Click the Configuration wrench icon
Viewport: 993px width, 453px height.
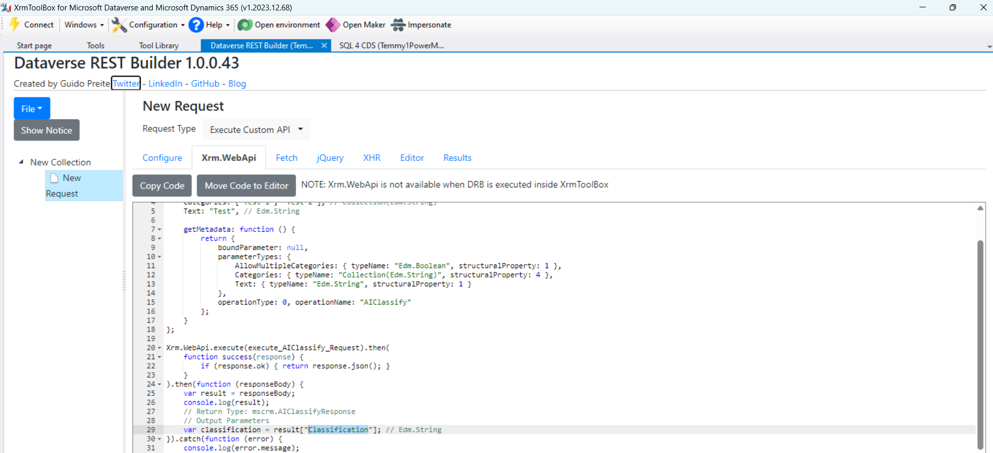point(119,25)
